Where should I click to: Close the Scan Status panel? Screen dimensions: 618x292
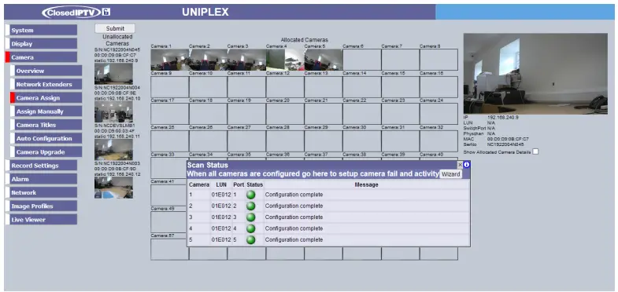pos(460,165)
